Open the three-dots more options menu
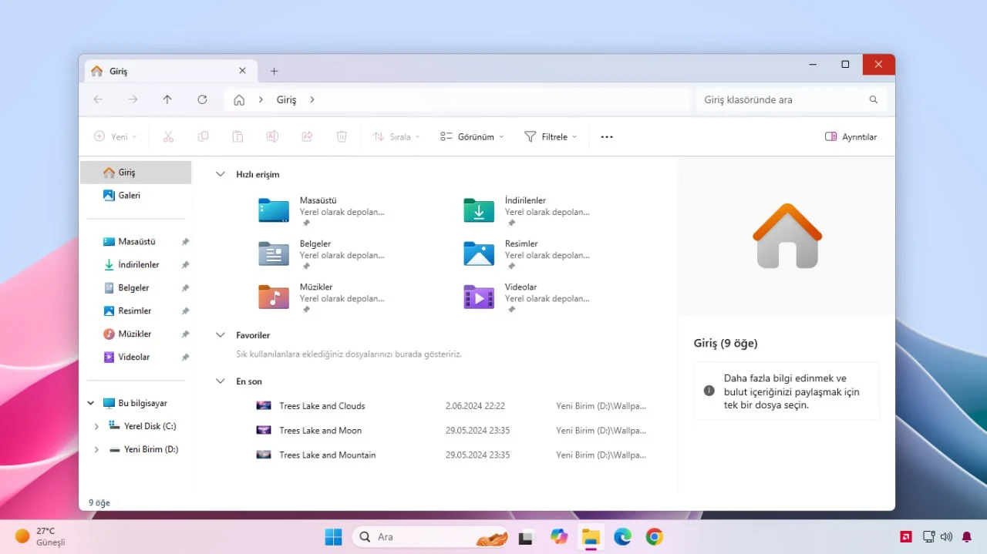 607,137
